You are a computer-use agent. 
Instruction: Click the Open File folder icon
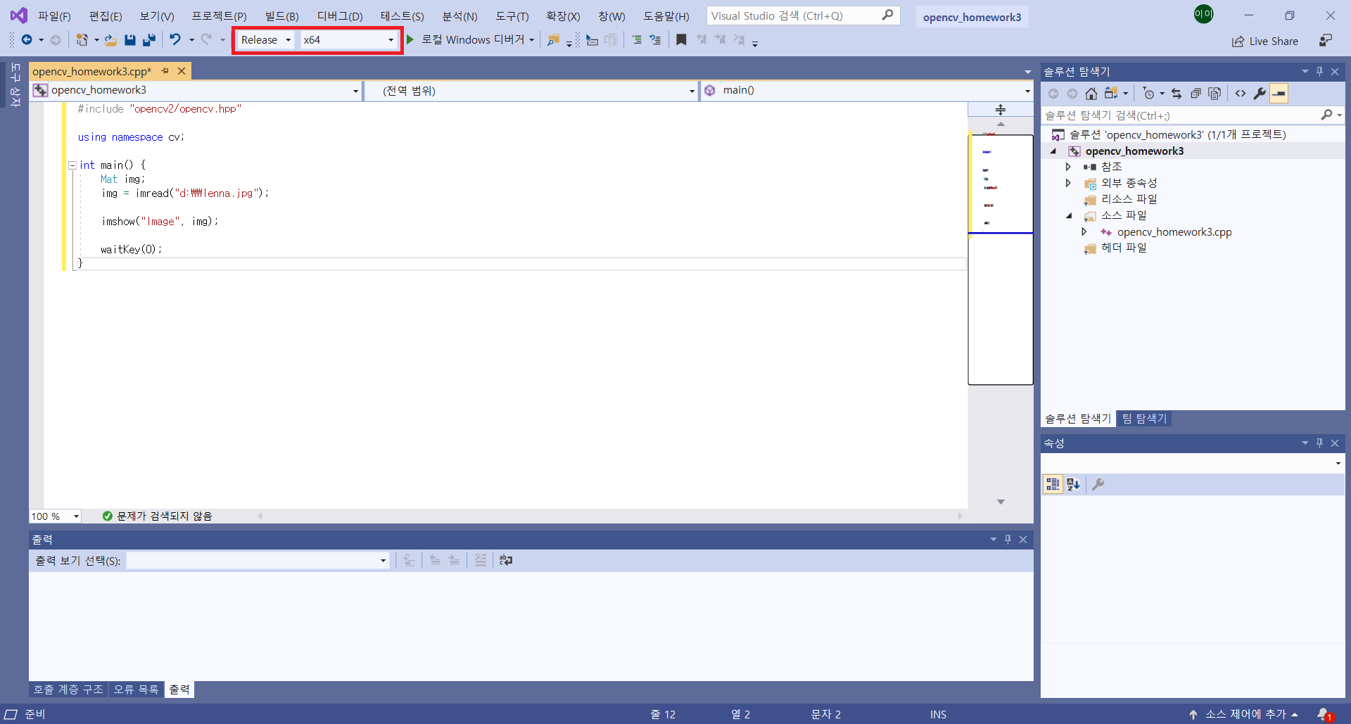[111, 40]
